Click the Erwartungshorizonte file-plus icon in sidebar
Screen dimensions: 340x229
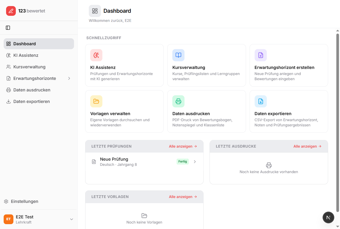9,78
